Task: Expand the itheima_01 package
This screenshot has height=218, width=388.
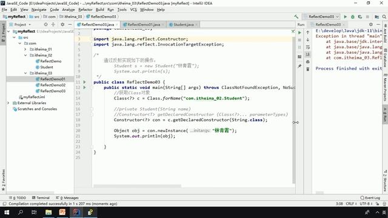Action: click(25, 49)
